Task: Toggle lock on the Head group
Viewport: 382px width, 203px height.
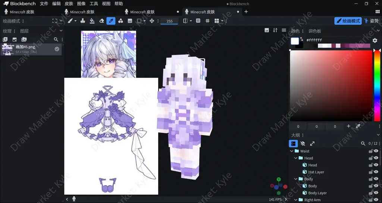Action: click(x=370, y=158)
